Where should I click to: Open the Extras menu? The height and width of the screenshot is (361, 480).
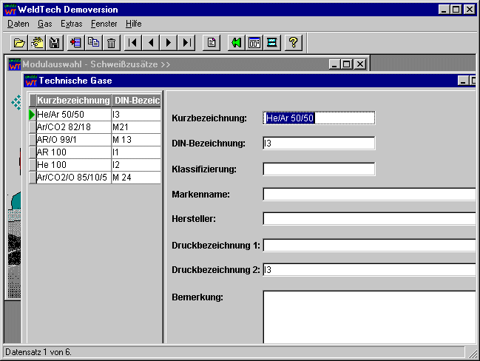[x=72, y=24]
